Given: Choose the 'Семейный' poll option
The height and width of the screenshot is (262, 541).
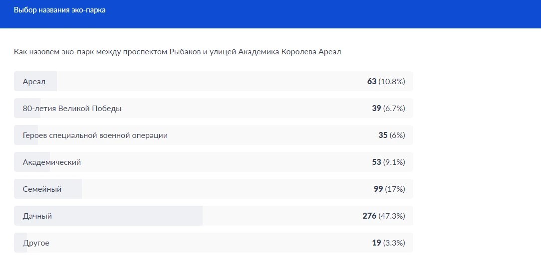Looking at the screenshot, I should click(x=42, y=189).
